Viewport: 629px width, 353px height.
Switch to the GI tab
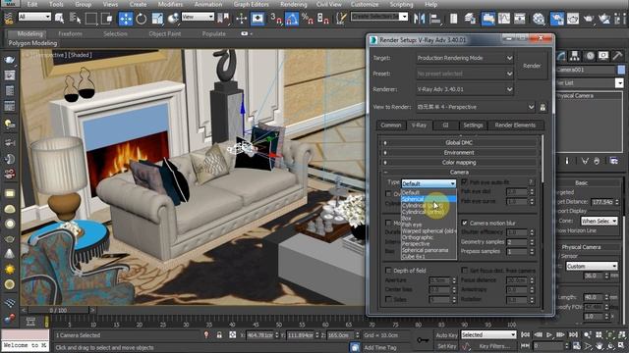click(x=445, y=126)
